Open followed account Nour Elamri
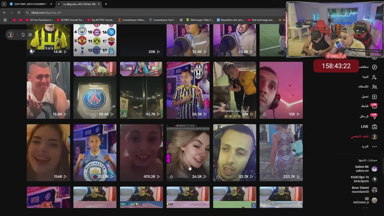Image resolution: width=384 pixels, height=216 pixels. [364, 190]
